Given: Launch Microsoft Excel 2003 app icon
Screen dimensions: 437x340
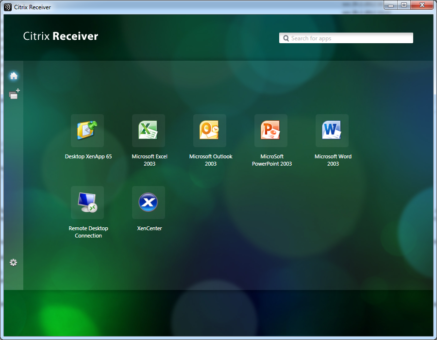Looking at the screenshot, I should tap(149, 131).
